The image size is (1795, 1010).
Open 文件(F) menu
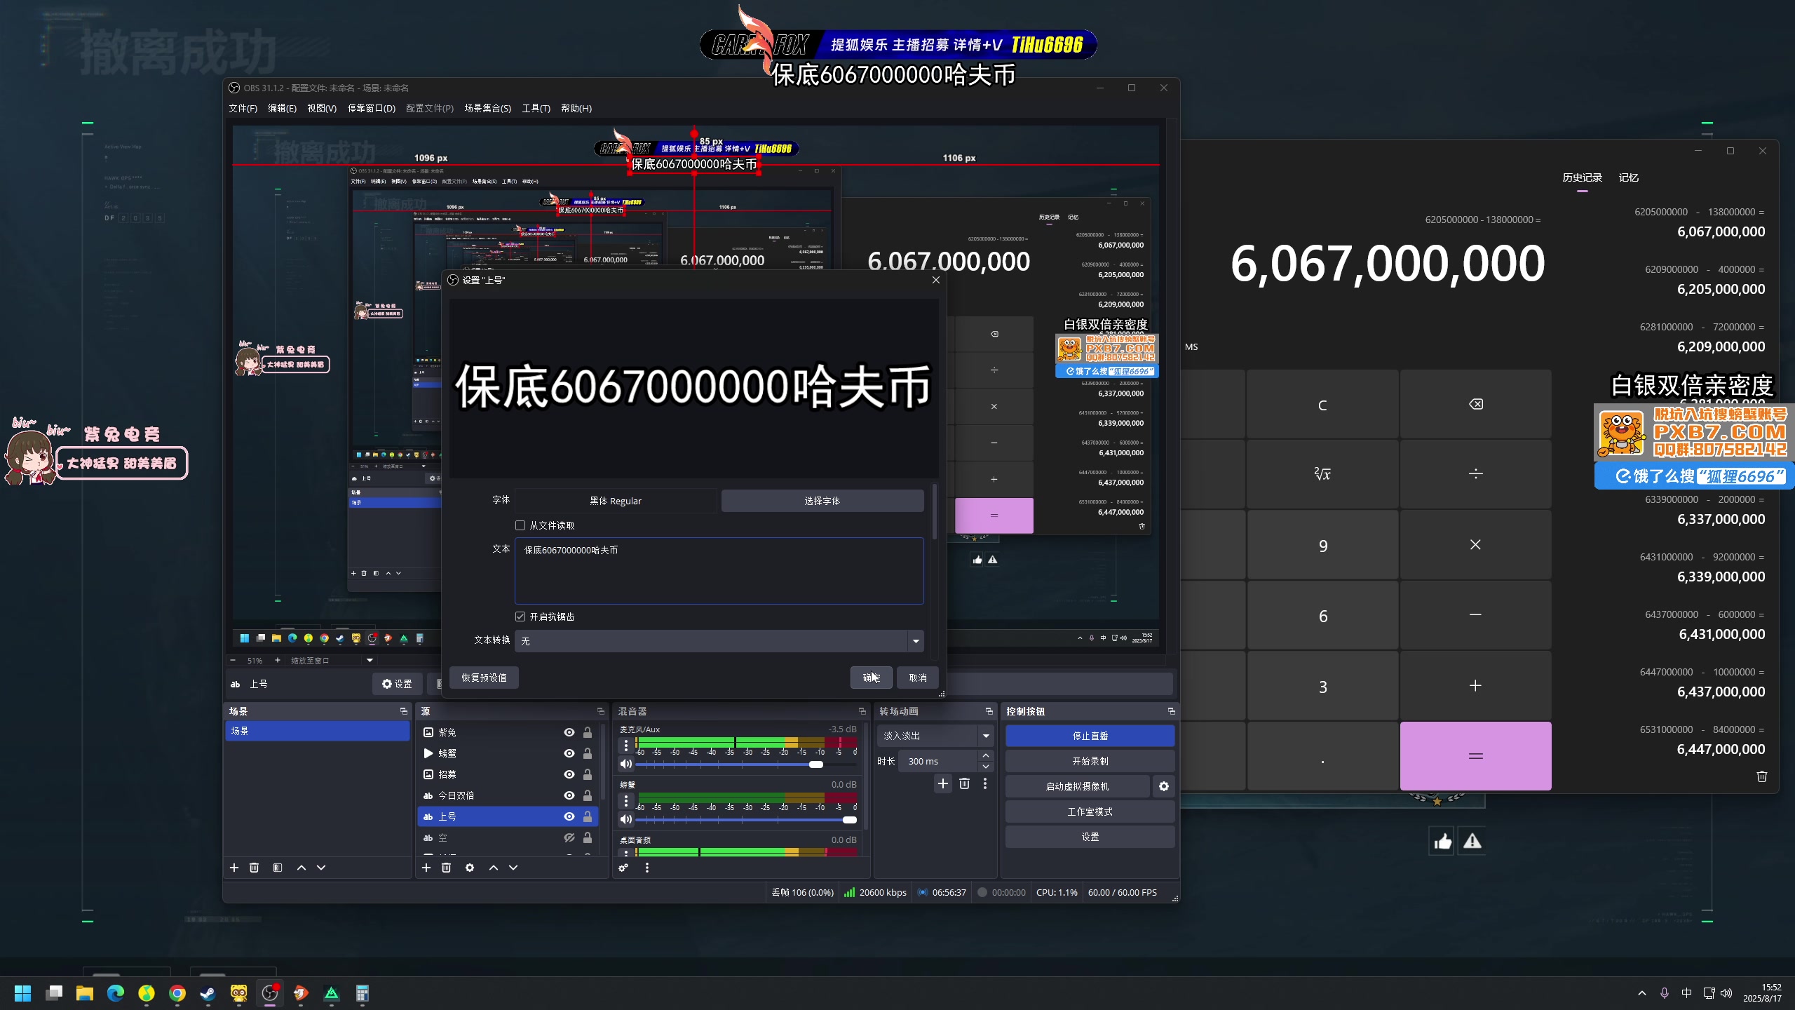[x=243, y=108]
